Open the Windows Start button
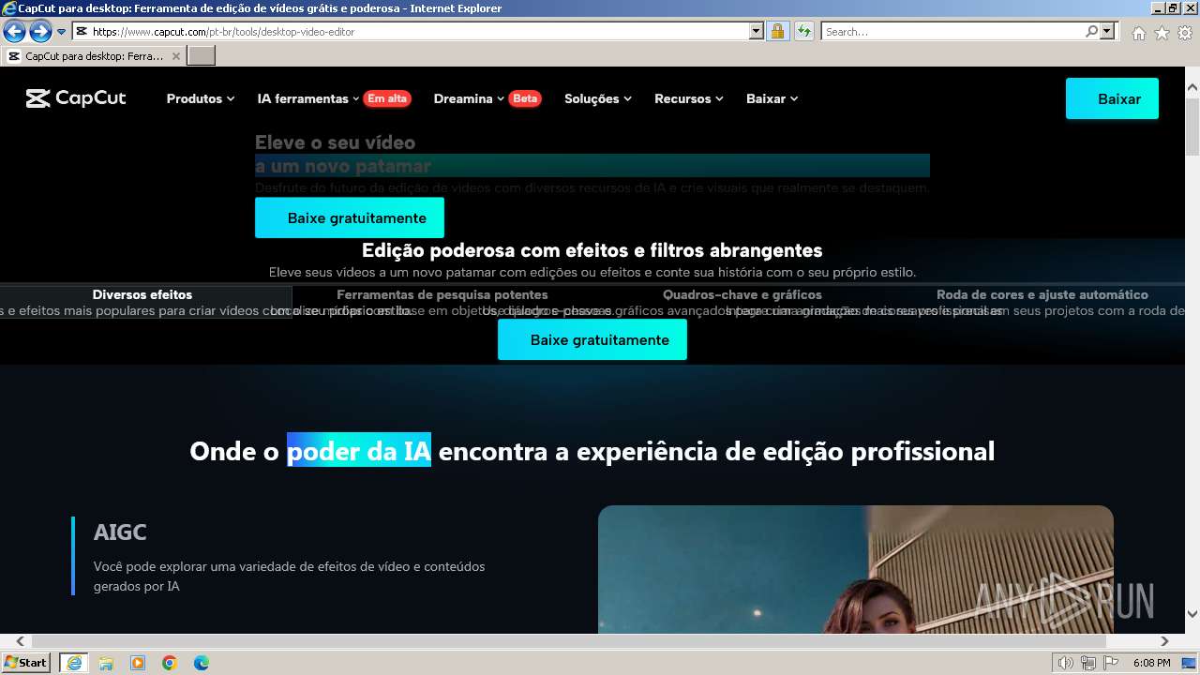1200x675 pixels. (26, 663)
